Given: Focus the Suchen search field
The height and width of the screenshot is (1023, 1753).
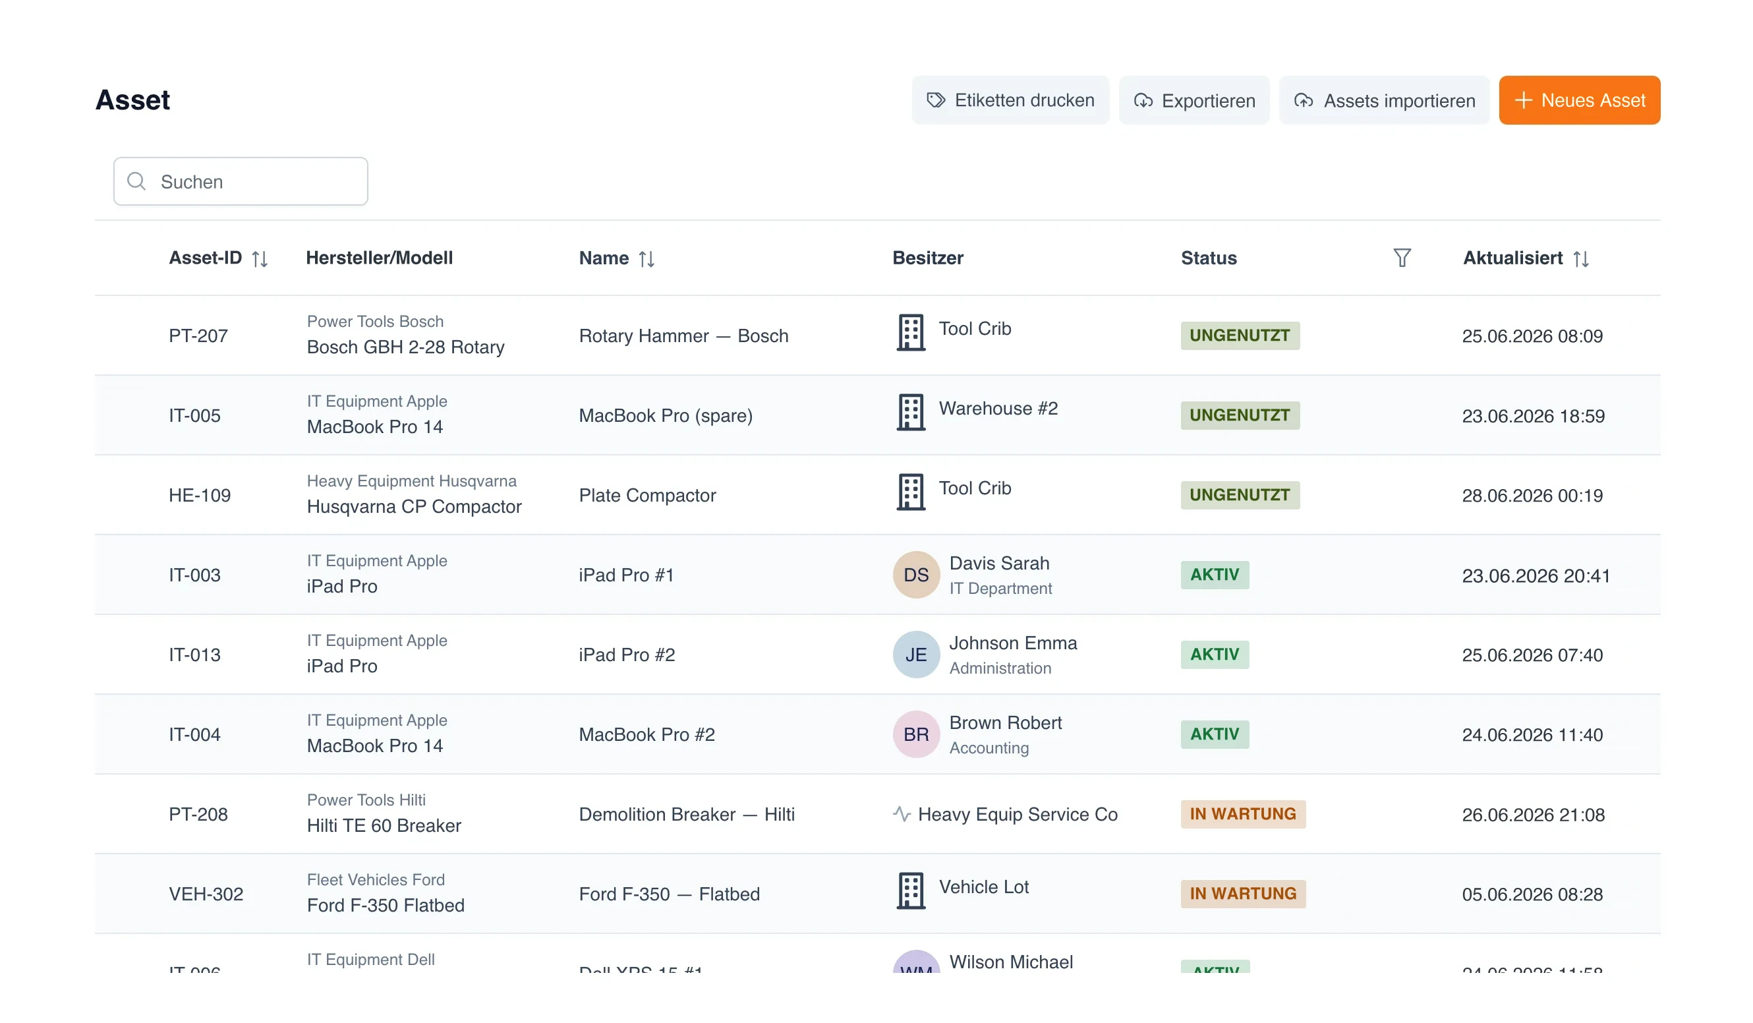Looking at the screenshot, I should pyautogui.click(x=241, y=181).
